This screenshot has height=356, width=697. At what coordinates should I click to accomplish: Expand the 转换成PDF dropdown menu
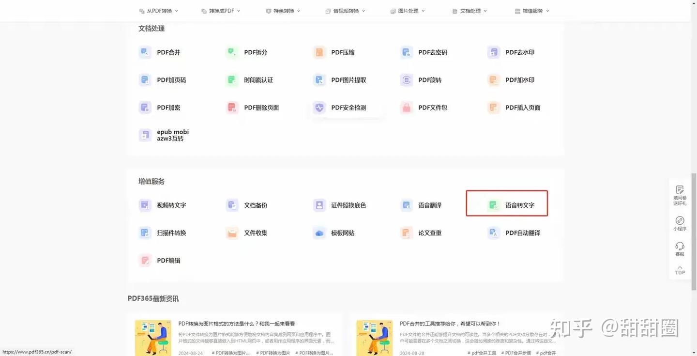pyautogui.click(x=221, y=11)
